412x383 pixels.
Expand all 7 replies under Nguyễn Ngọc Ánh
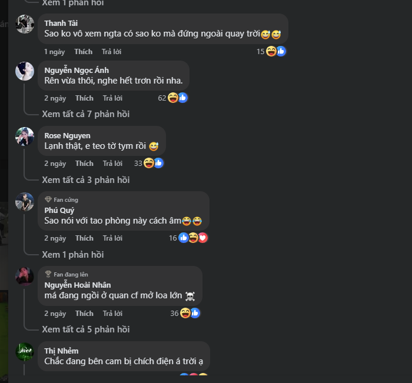click(86, 114)
